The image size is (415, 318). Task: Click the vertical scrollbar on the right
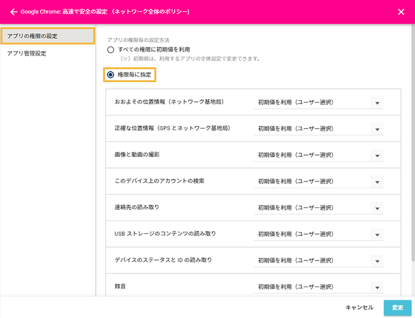(413, 143)
